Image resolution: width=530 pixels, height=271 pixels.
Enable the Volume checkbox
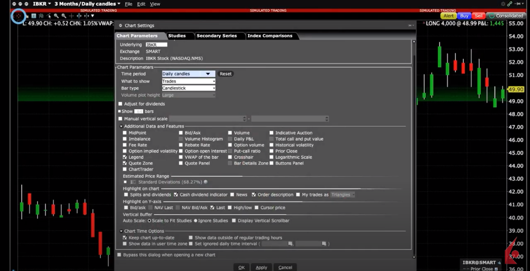click(230, 133)
